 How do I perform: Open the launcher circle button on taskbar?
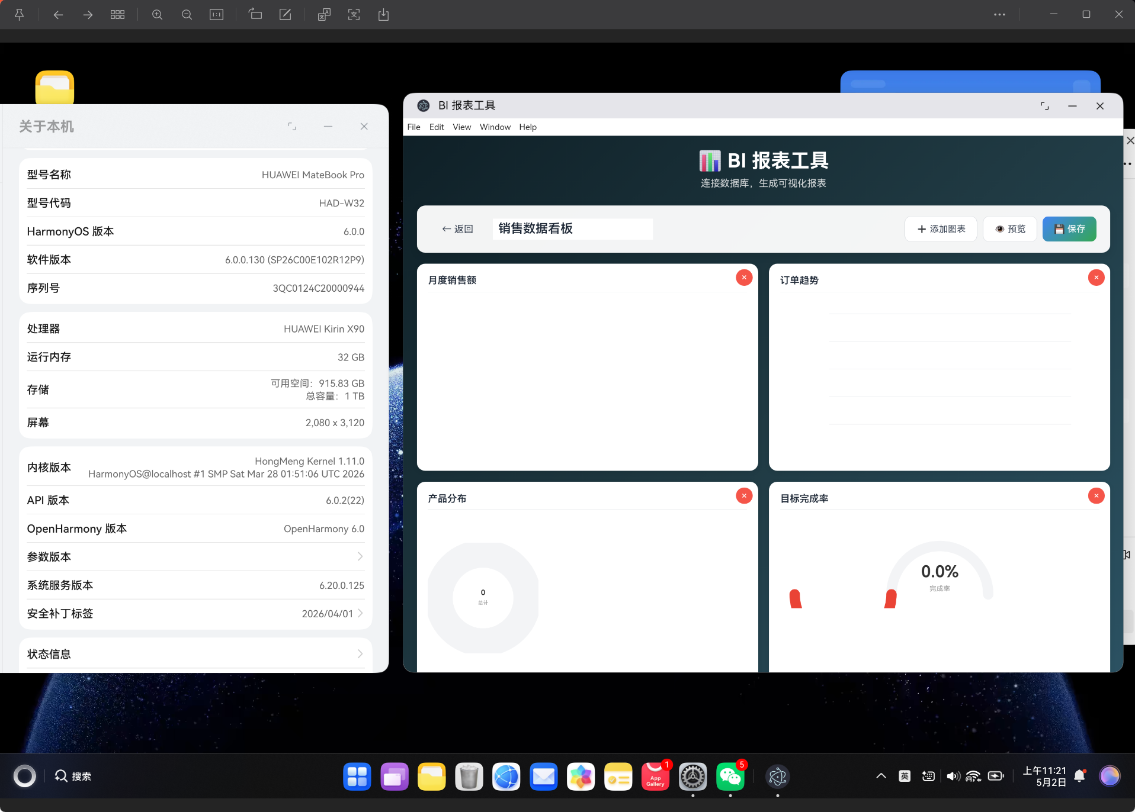click(24, 776)
